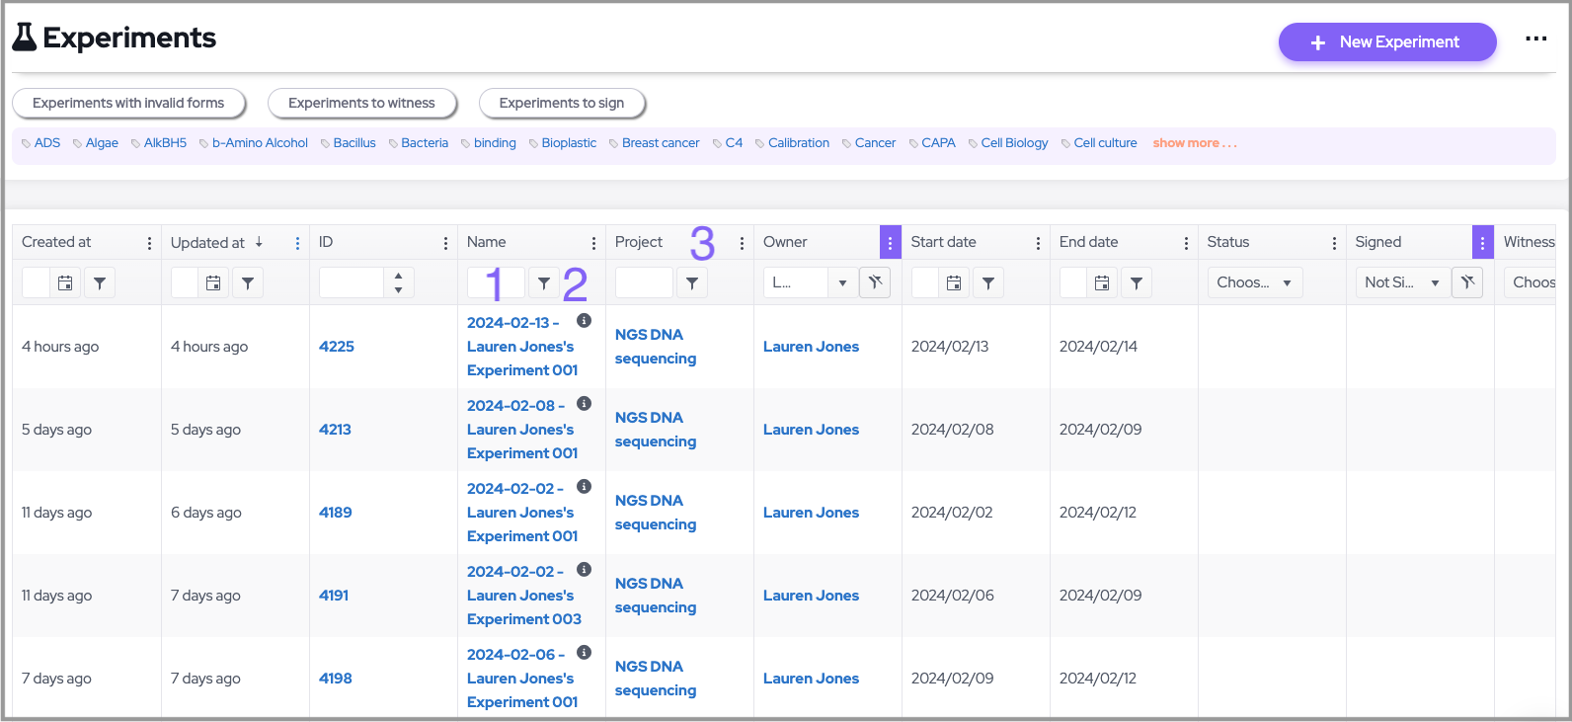Viewport: 1572px width, 722px height.
Task: Sort by the Updated at column header
Action: click(207, 243)
